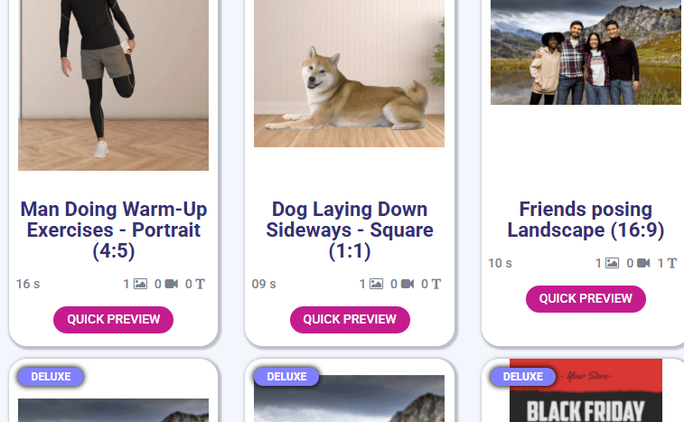Select the four friends mountain thumbnail

tap(586, 52)
